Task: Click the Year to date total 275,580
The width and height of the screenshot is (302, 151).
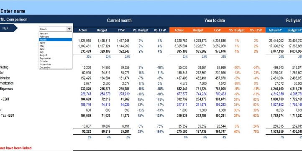Action: pos(182,131)
